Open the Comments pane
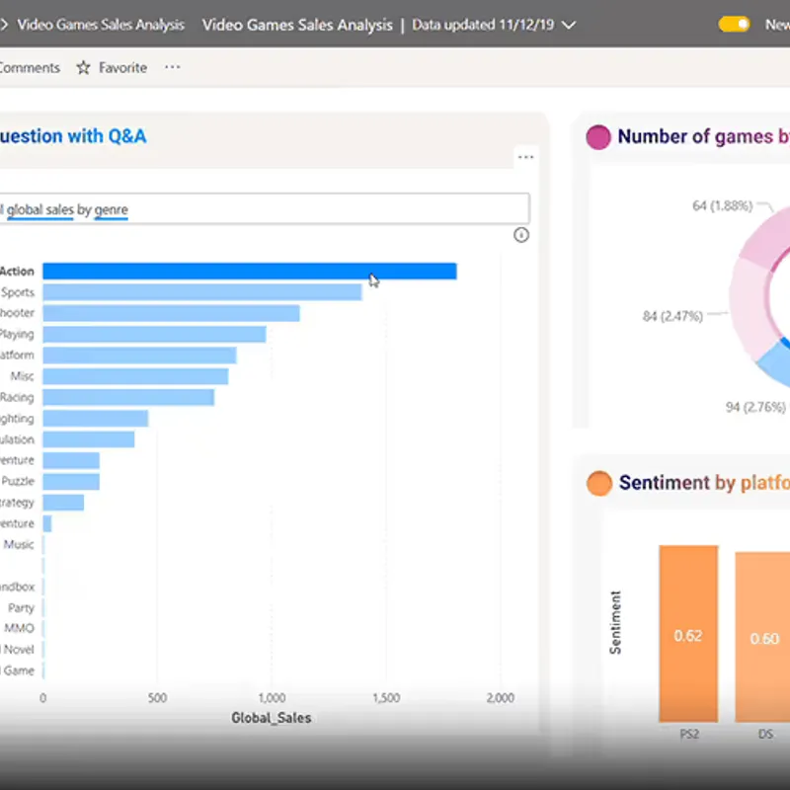The width and height of the screenshot is (790, 790). tap(30, 67)
